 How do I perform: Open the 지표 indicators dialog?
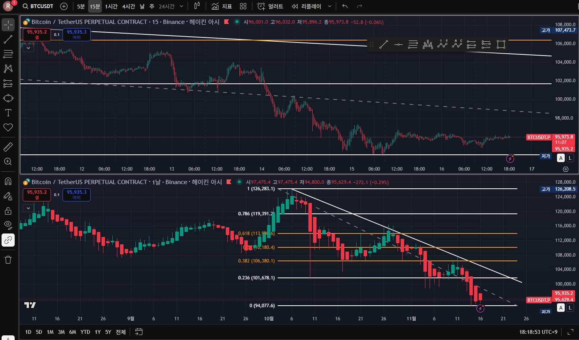[x=222, y=6]
